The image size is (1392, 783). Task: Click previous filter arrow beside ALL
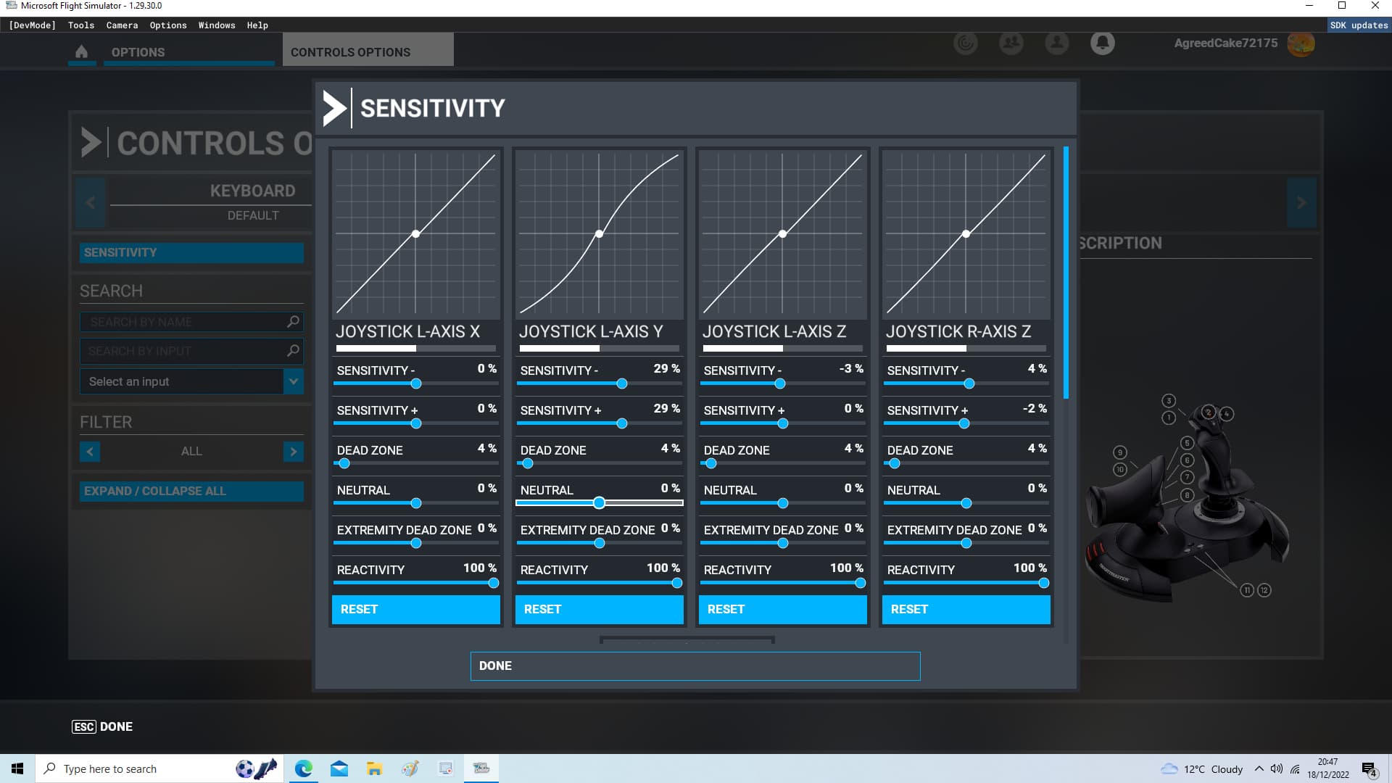click(x=90, y=451)
